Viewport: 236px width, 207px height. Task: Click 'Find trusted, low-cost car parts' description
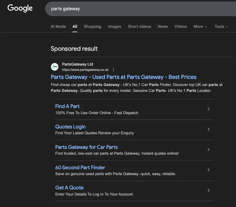pos(117,153)
